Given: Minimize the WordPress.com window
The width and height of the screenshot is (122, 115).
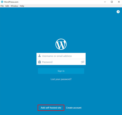Looking at the screenshot, I should point(105,2).
